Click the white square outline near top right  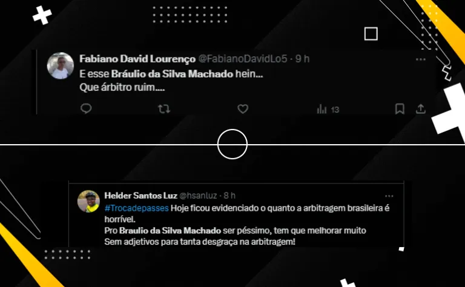tap(371, 34)
